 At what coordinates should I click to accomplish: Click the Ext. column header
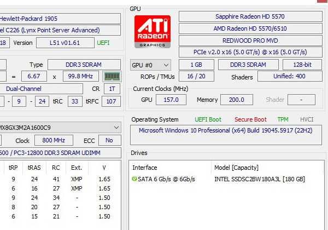tap(77, 168)
